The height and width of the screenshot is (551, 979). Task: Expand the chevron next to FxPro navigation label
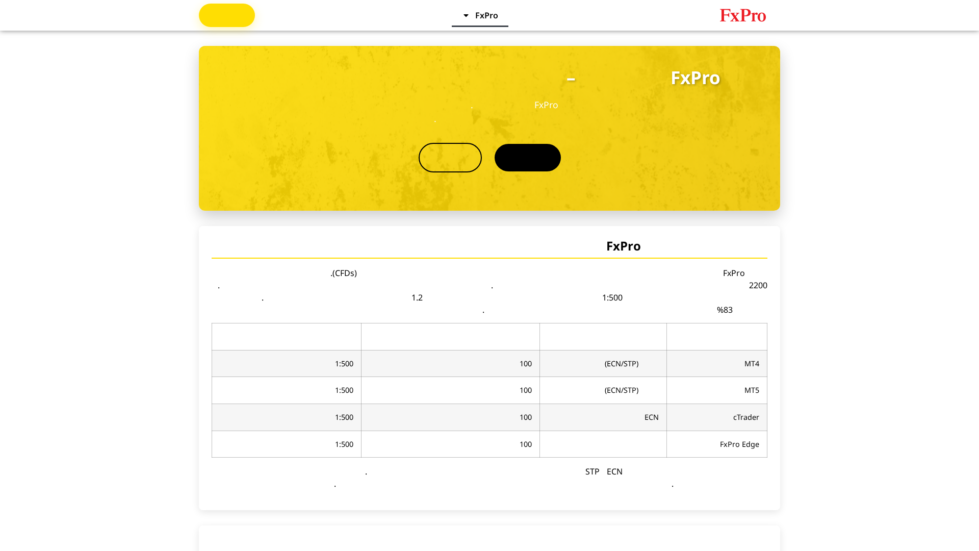(x=465, y=15)
